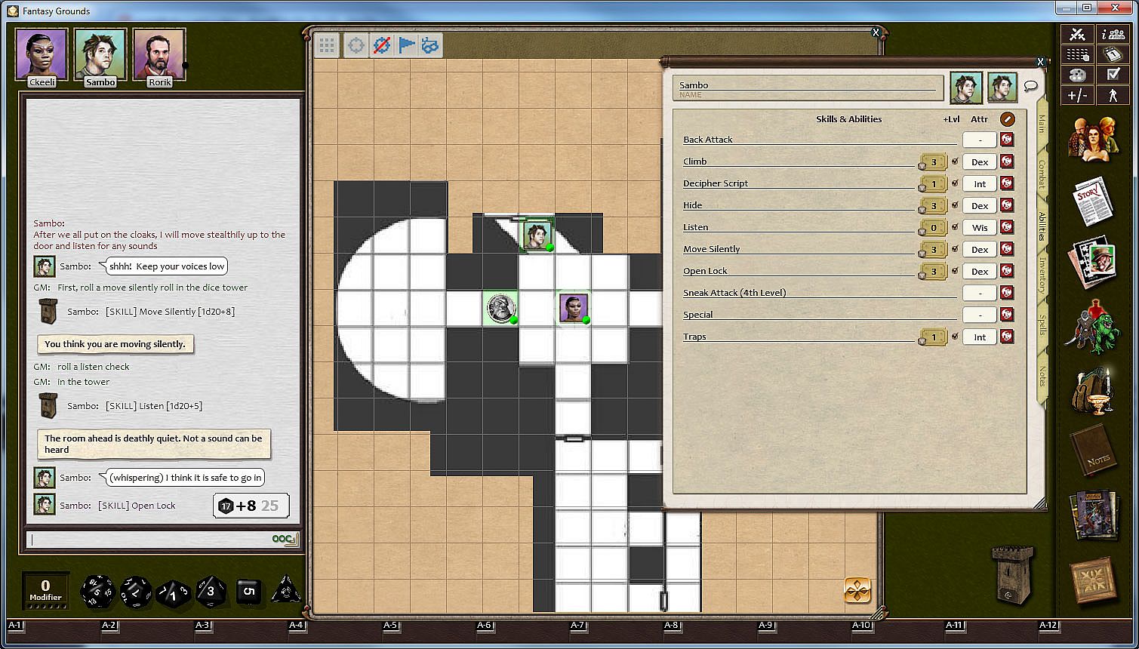Click the Modifier box
This screenshot has height=649, width=1139.
point(45,590)
